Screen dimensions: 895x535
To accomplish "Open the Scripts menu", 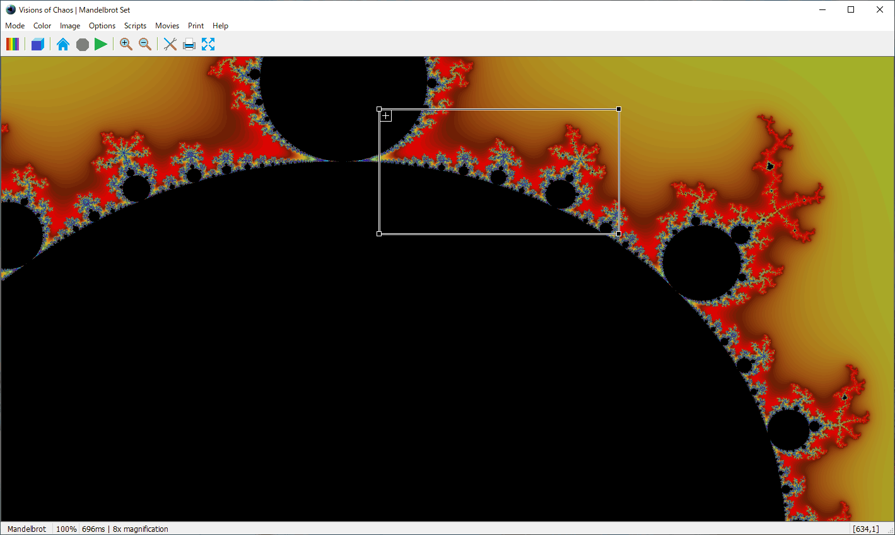I will pos(135,26).
